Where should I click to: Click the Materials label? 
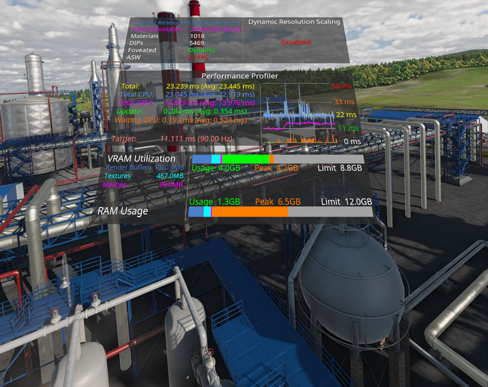(145, 36)
